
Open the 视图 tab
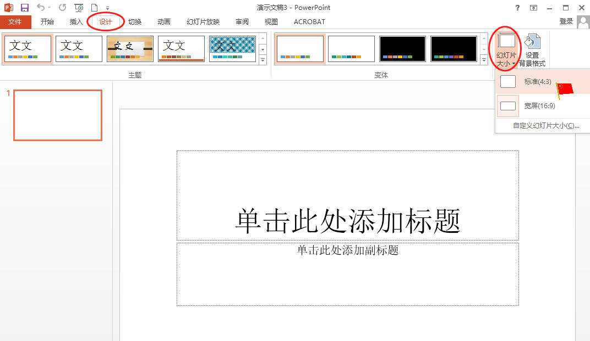pyautogui.click(x=271, y=22)
